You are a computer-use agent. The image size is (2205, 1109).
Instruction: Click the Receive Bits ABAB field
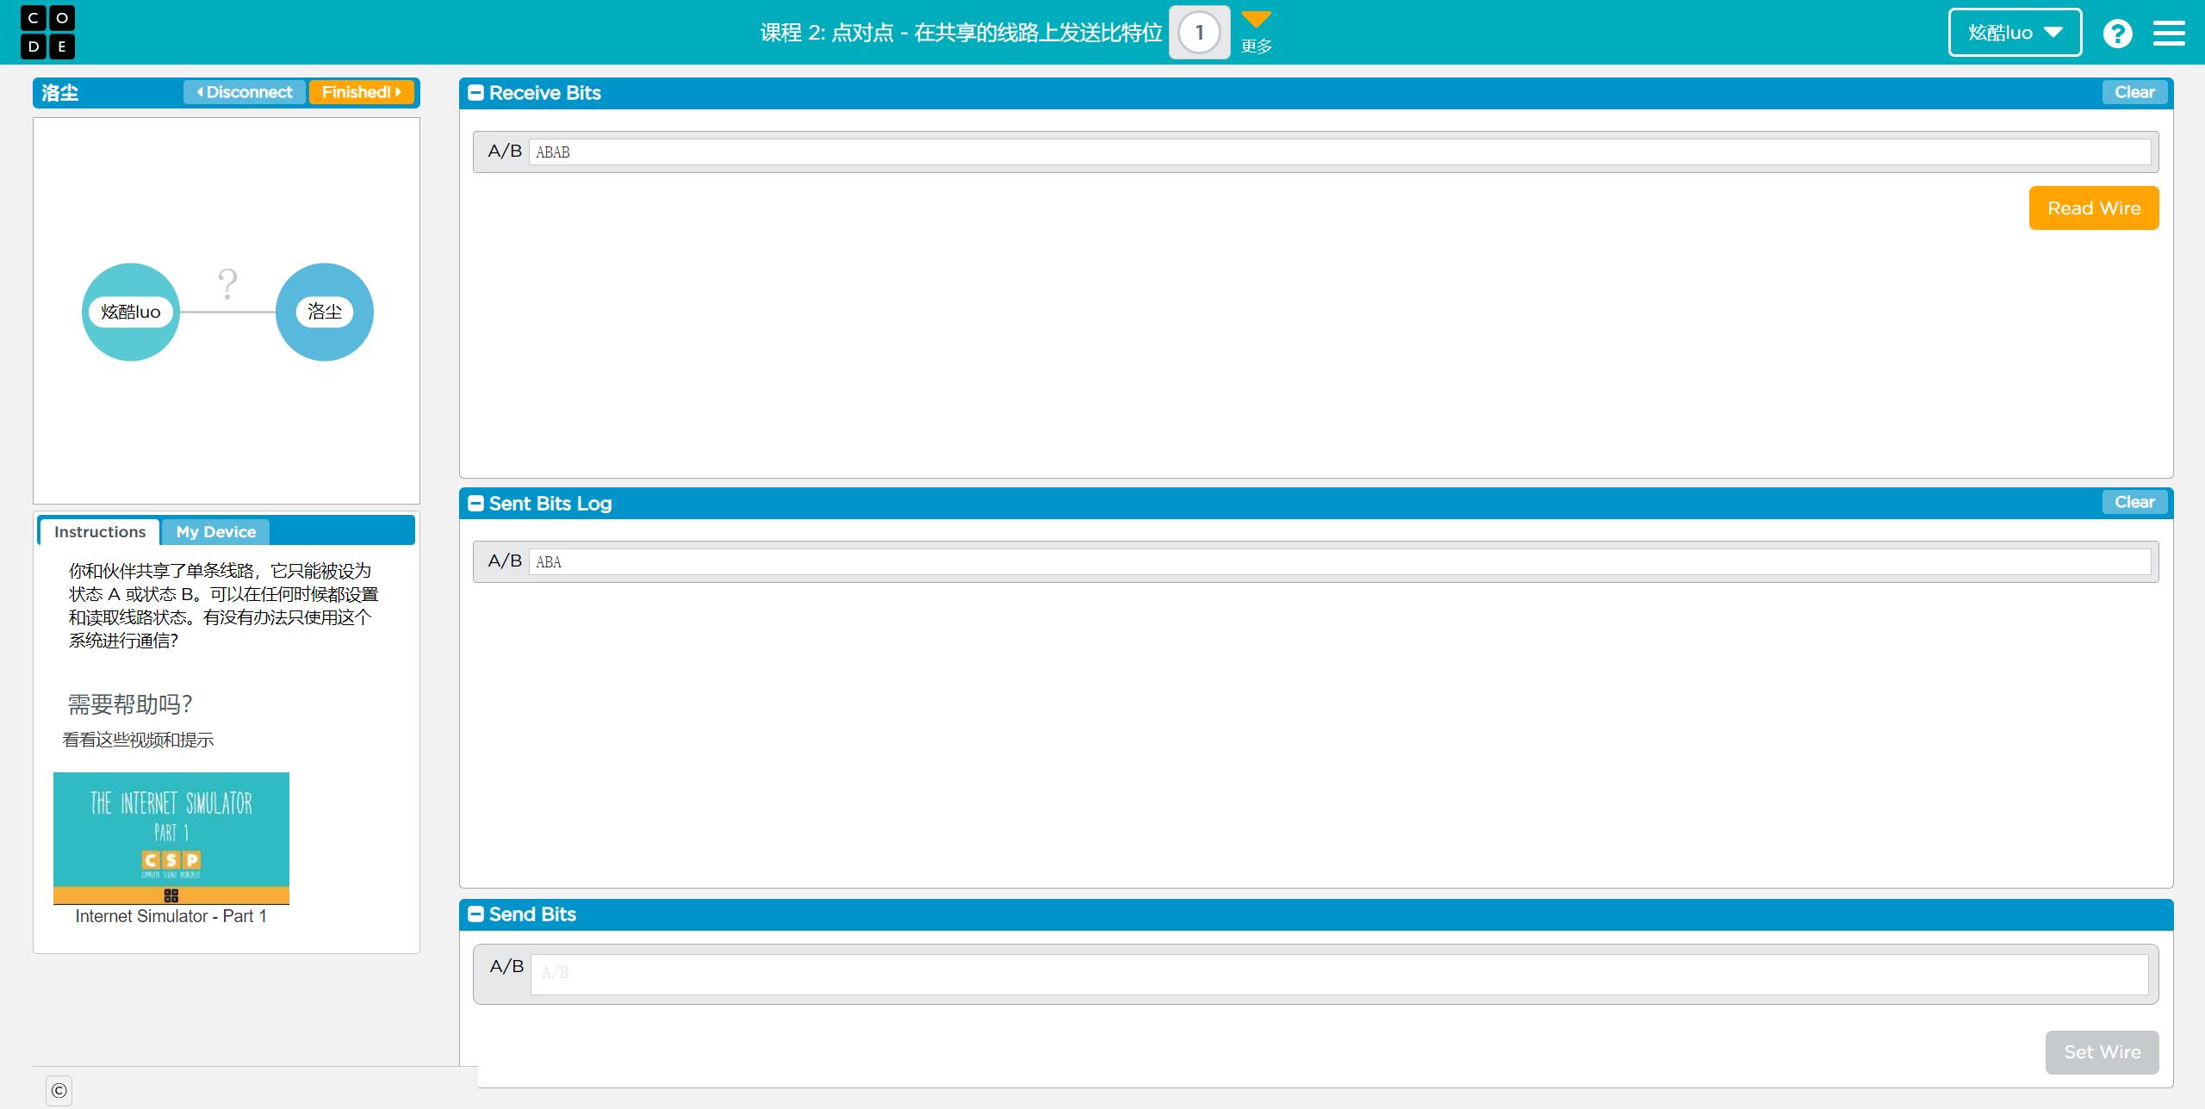1339,152
